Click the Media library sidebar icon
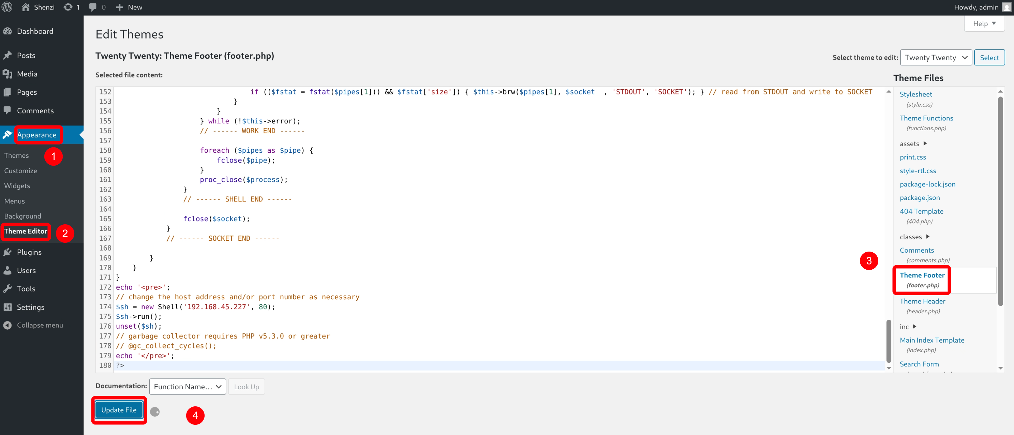The image size is (1014, 435). coord(8,74)
